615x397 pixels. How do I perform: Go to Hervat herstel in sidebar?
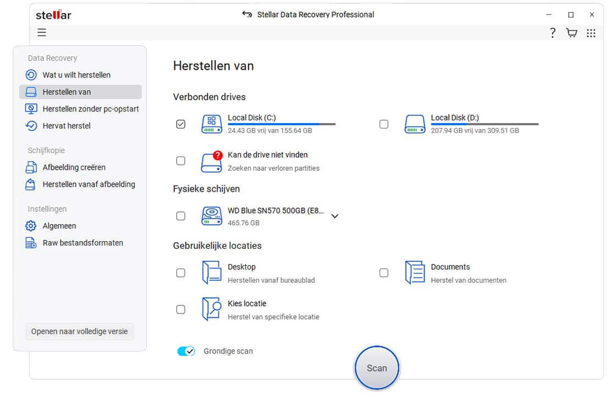click(67, 126)
